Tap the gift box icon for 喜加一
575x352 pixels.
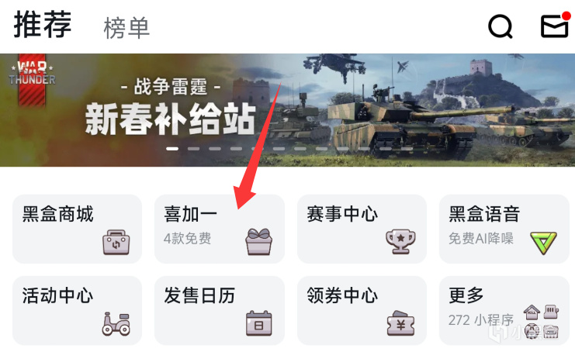coord(259,241)
